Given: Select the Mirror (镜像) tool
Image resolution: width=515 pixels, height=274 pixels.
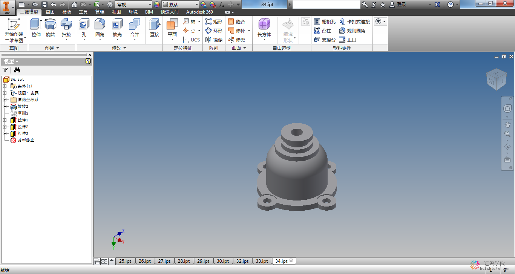Looking at the screenshot, I should point(214,40).
